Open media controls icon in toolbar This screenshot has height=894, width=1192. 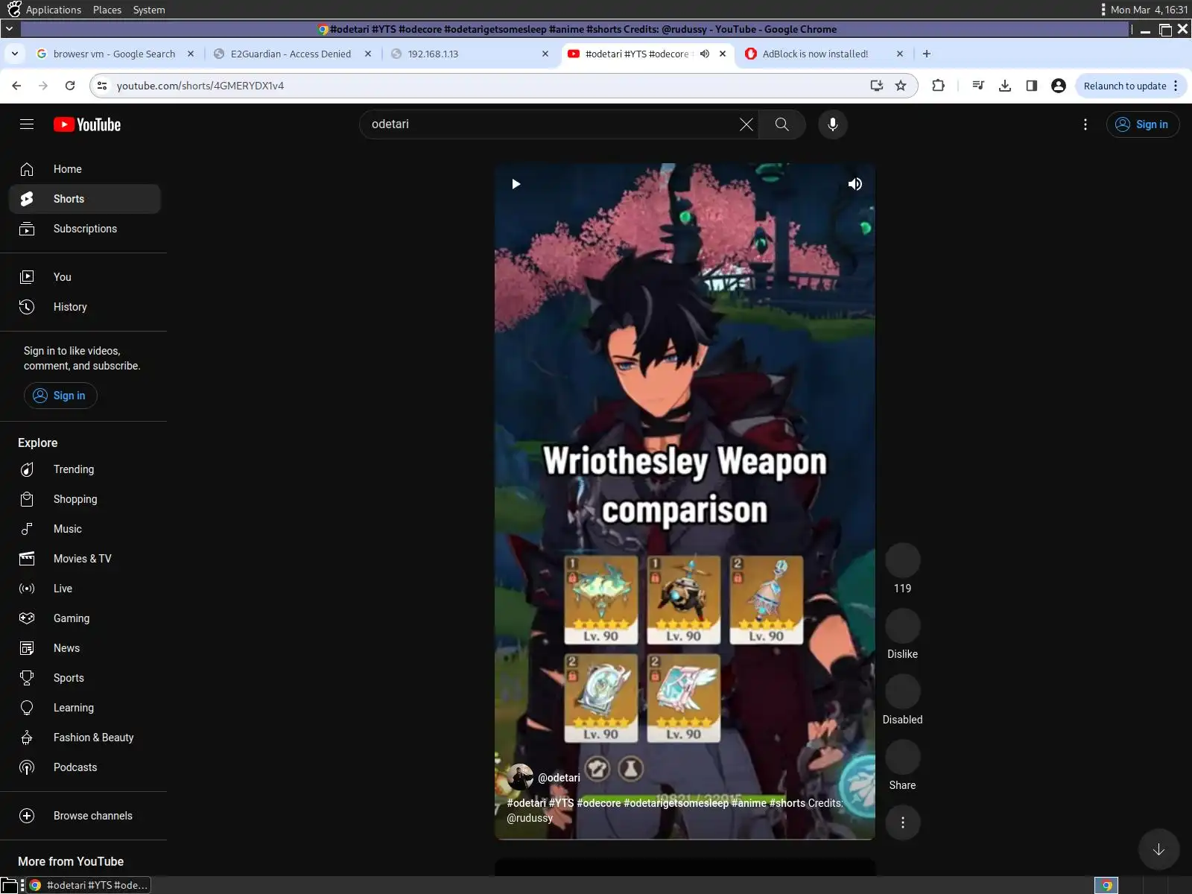coord(978,86)
